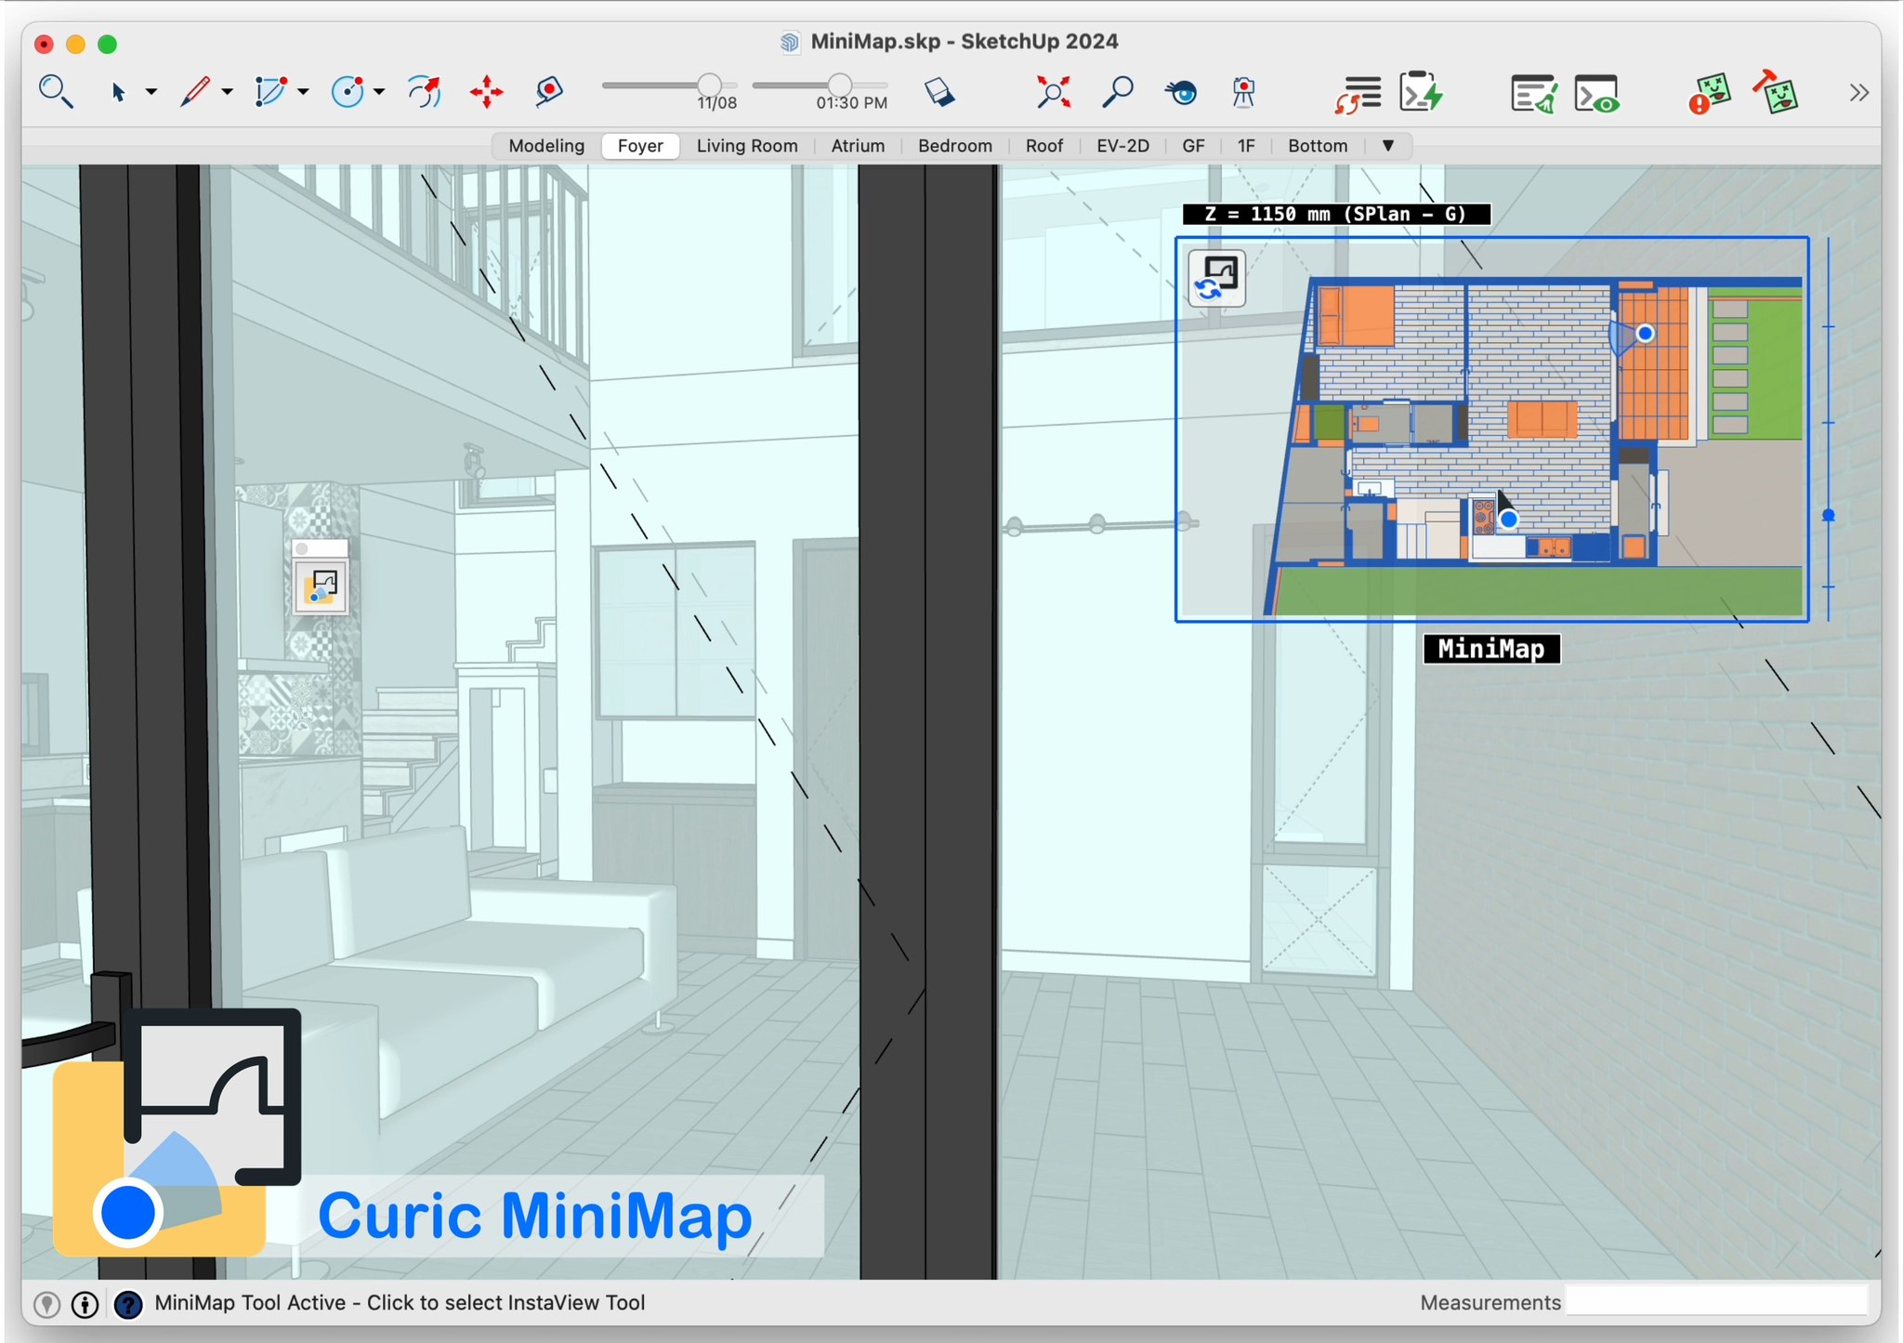Click the blue target dot in minimap kitchen

pos(1509,520)
